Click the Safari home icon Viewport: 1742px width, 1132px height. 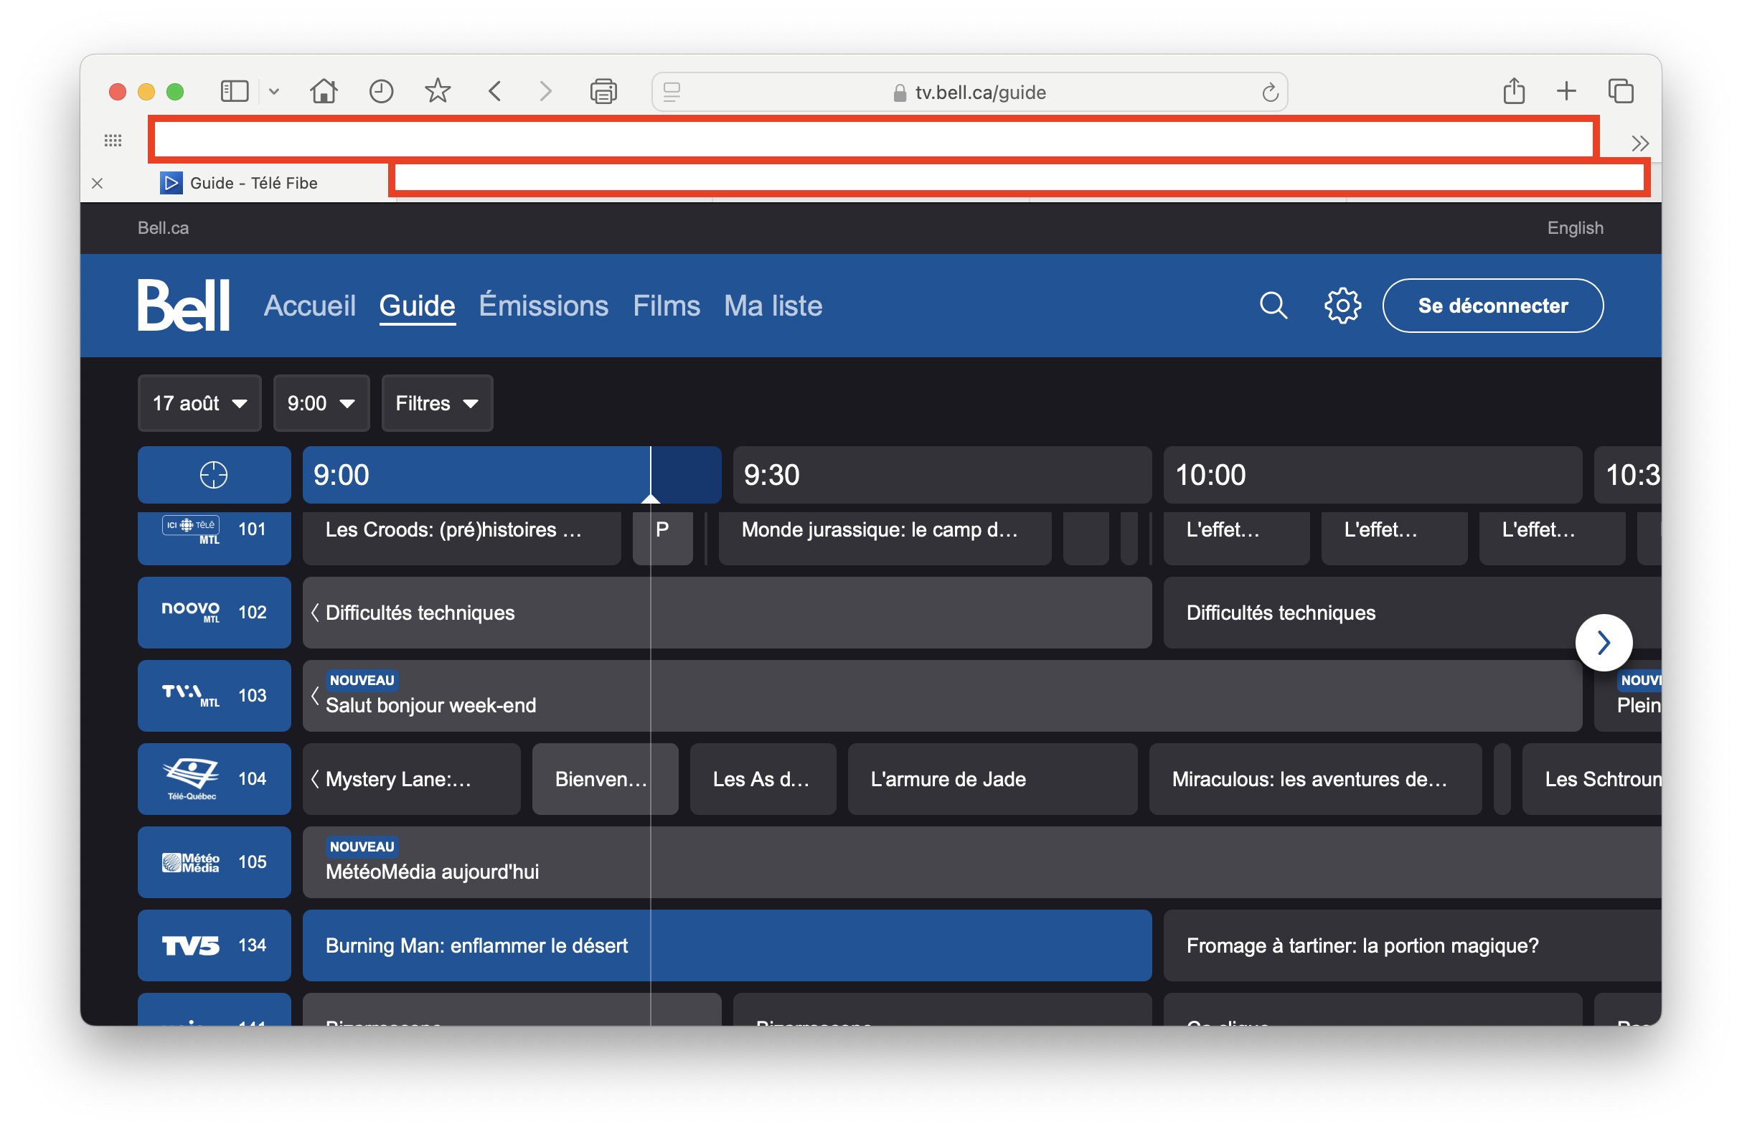[x=324, y=92]
